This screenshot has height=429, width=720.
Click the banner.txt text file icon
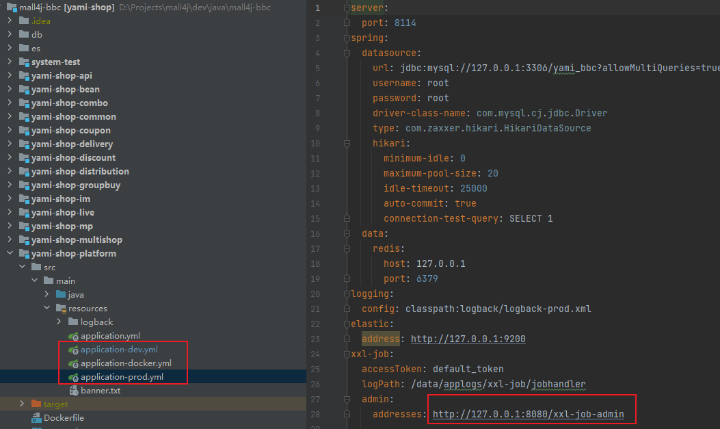point(74,391)
